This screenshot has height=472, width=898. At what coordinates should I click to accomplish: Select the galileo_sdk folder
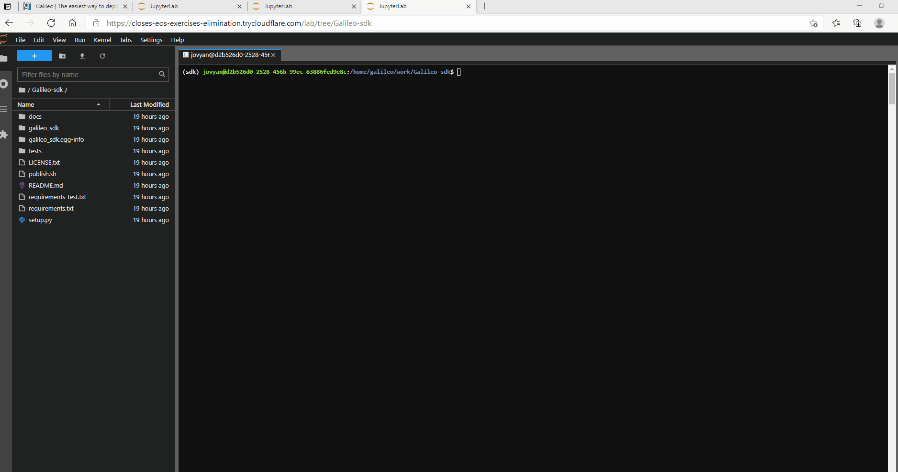pos(93,128)
